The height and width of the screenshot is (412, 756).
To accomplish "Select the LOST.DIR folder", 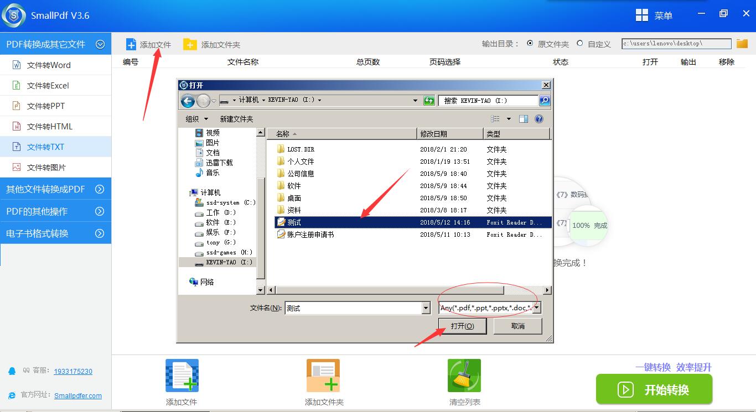I will [x=296, y=149].
